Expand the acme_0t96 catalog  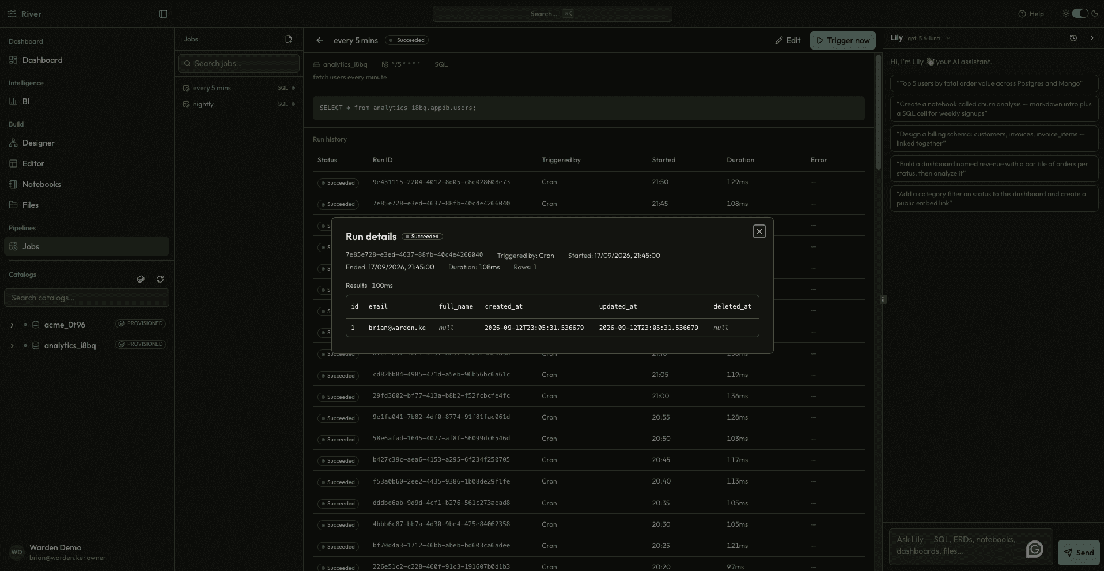[x=12, y=325]
